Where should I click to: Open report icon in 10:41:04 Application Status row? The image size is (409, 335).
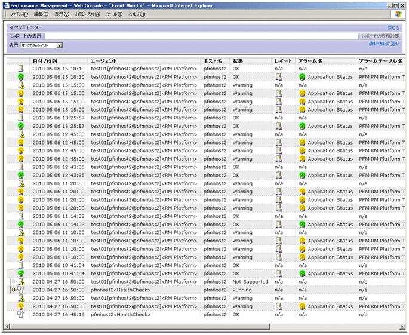[x=279, y=273]
